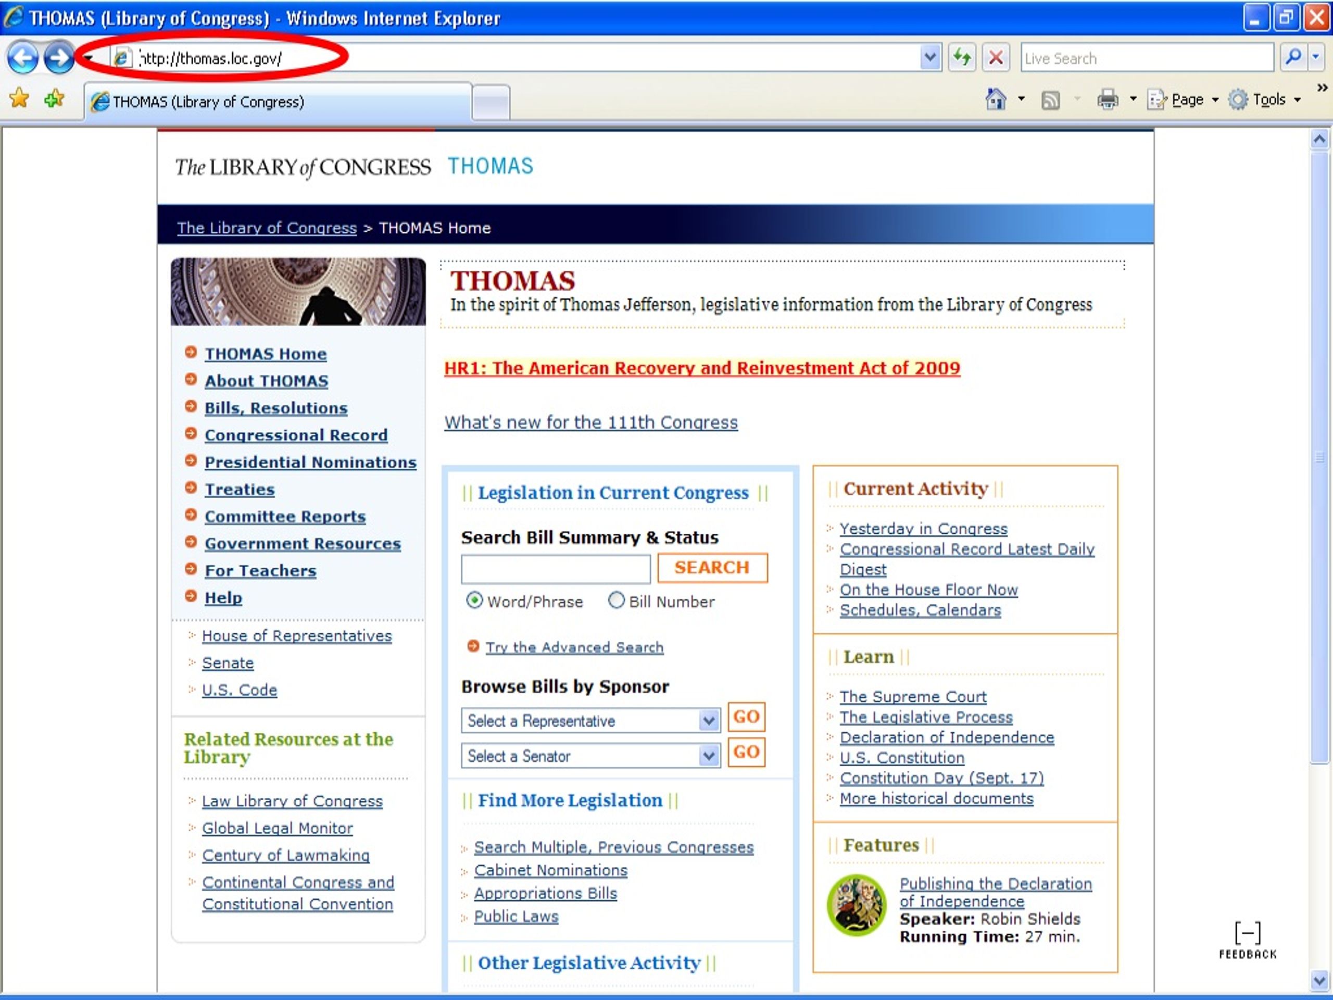Click GO next to Select a Representative
The height and width of the screenshot is (1000, 1333).
[746, 717]
